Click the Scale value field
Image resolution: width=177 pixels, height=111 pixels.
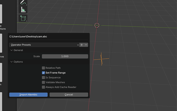(65, 57)
